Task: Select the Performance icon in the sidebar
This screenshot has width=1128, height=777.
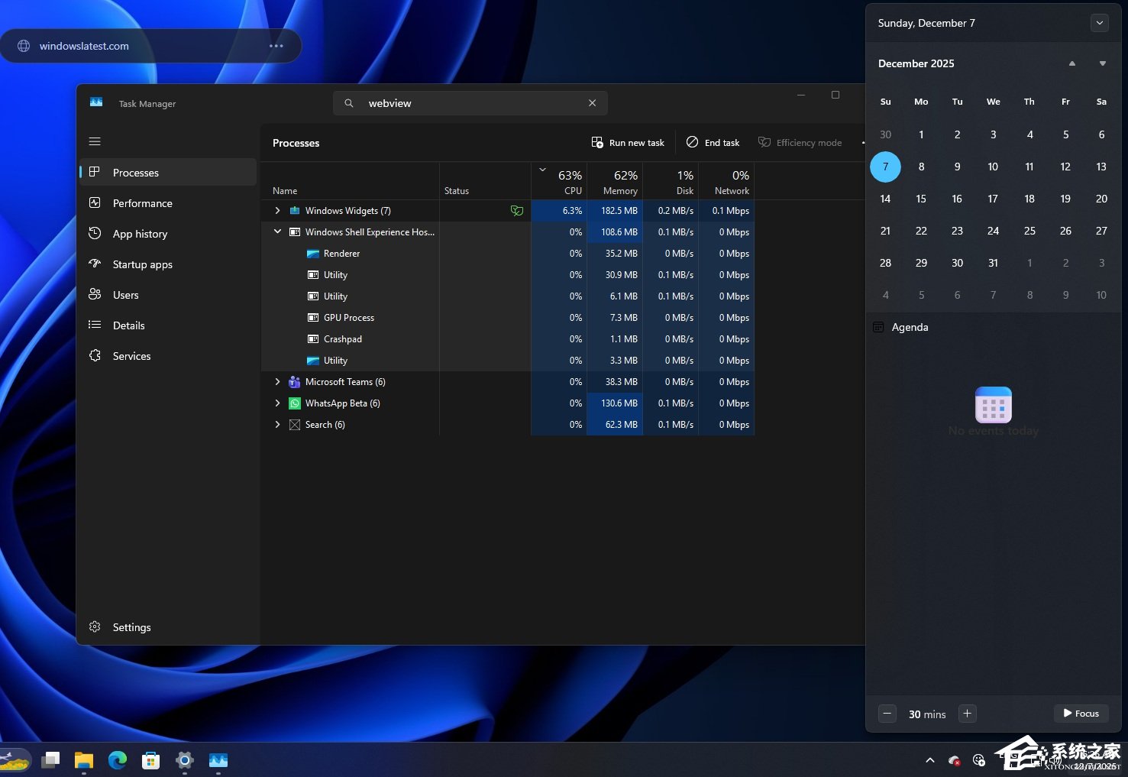Action: tap(95, 202)
